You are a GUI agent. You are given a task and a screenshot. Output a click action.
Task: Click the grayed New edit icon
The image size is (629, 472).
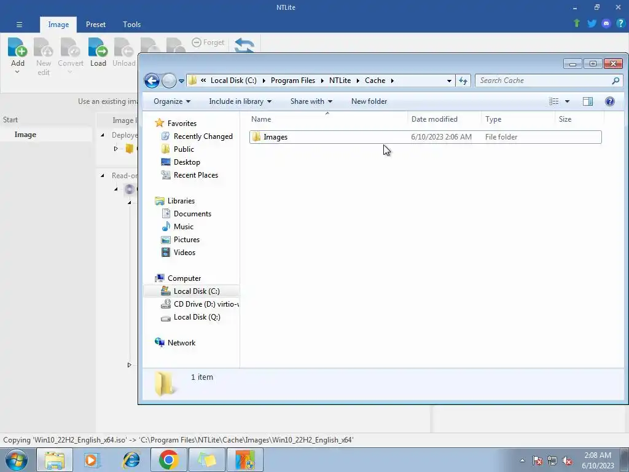tap(44, 47)
